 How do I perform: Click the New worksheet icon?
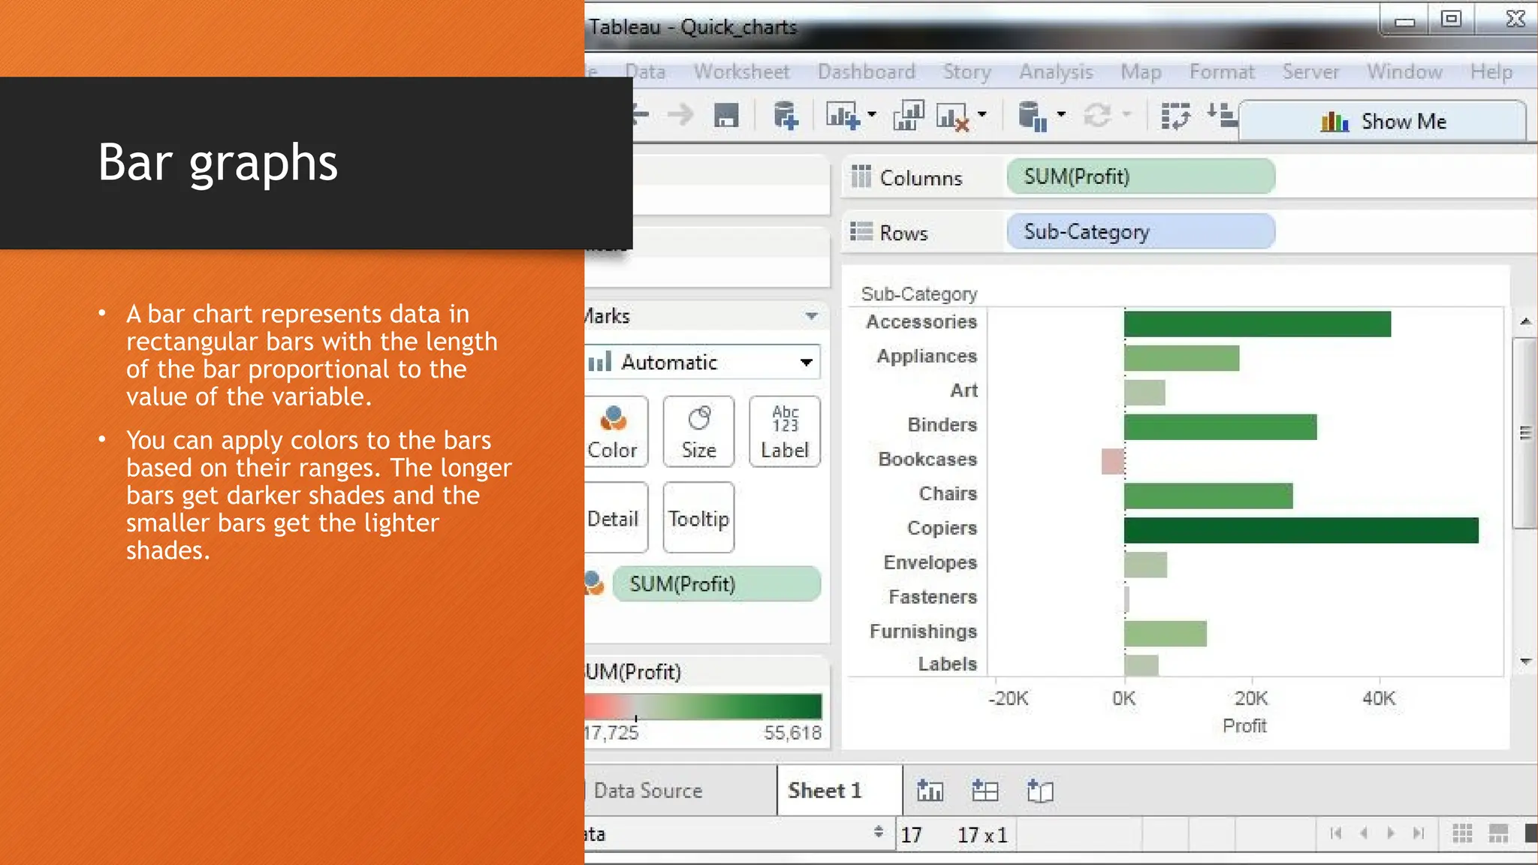(x=930, y=791)
